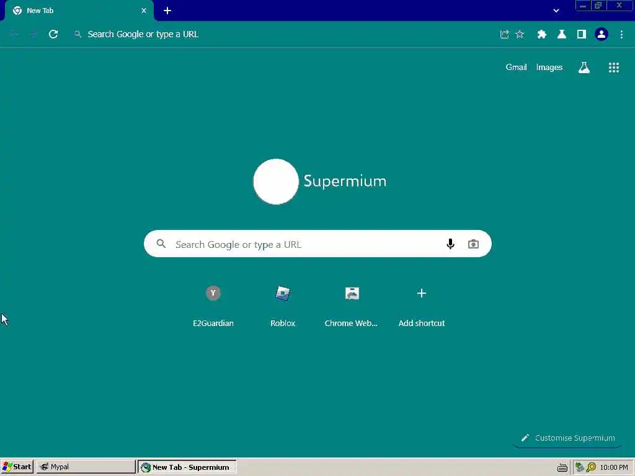Open the E2Guardian shortcut

pos(213,306)
